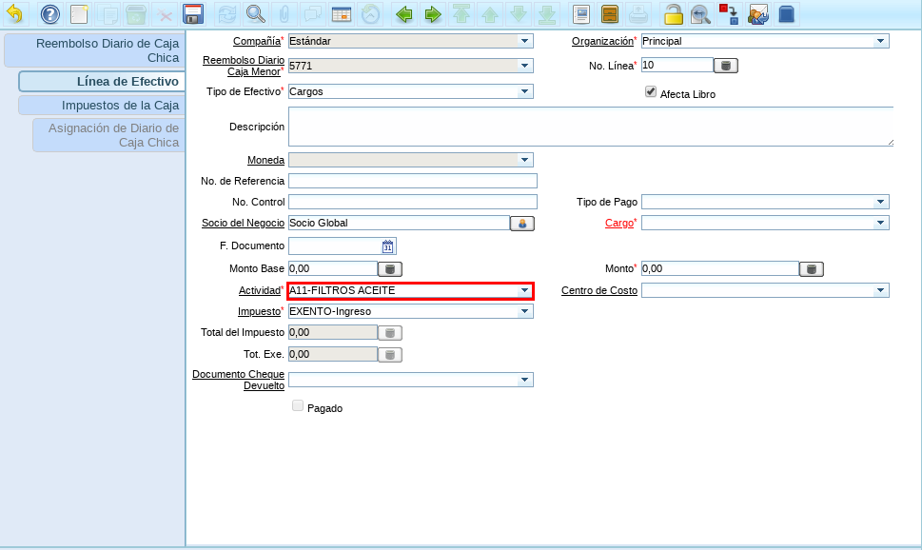Screen dimensions: 922x550
Task: Click the Moneda label link
Action: click(x=265, y=160)
